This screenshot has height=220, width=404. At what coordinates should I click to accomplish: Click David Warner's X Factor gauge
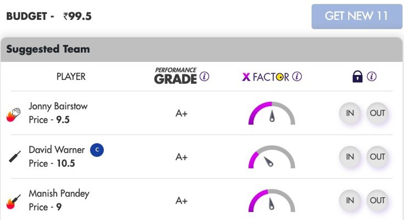click(272, 157)
